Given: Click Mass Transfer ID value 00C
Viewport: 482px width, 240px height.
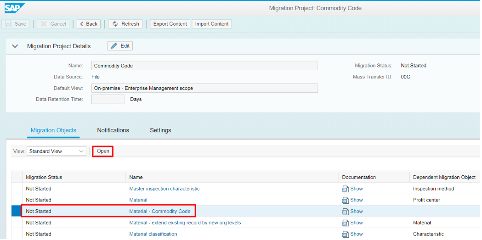Looking at the screenshot, I should [405, 77].
